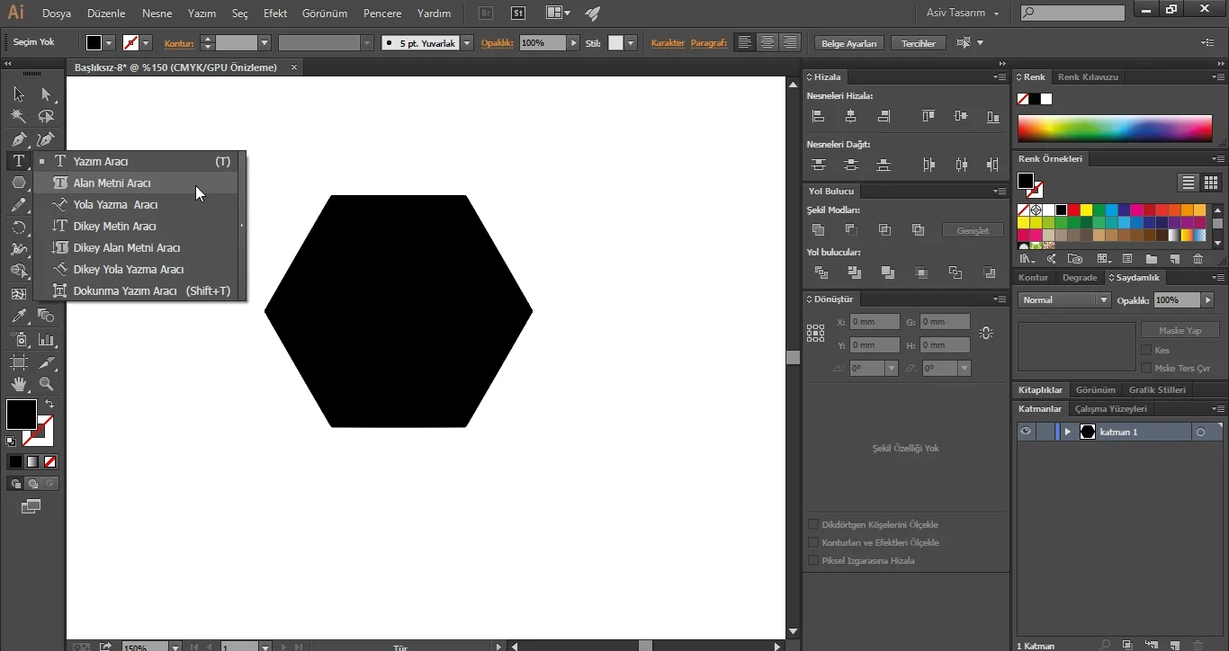Click the Tercihler button
The image size is (1229, 651).
click(919, 43)
